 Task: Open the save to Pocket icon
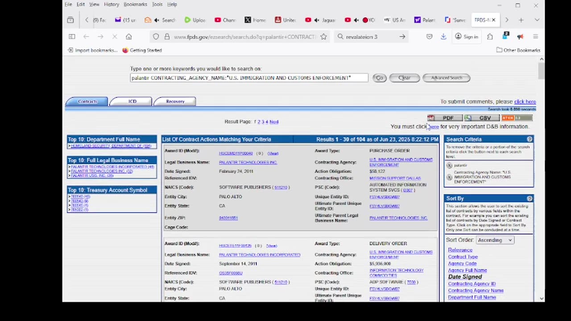click(429, 37)
